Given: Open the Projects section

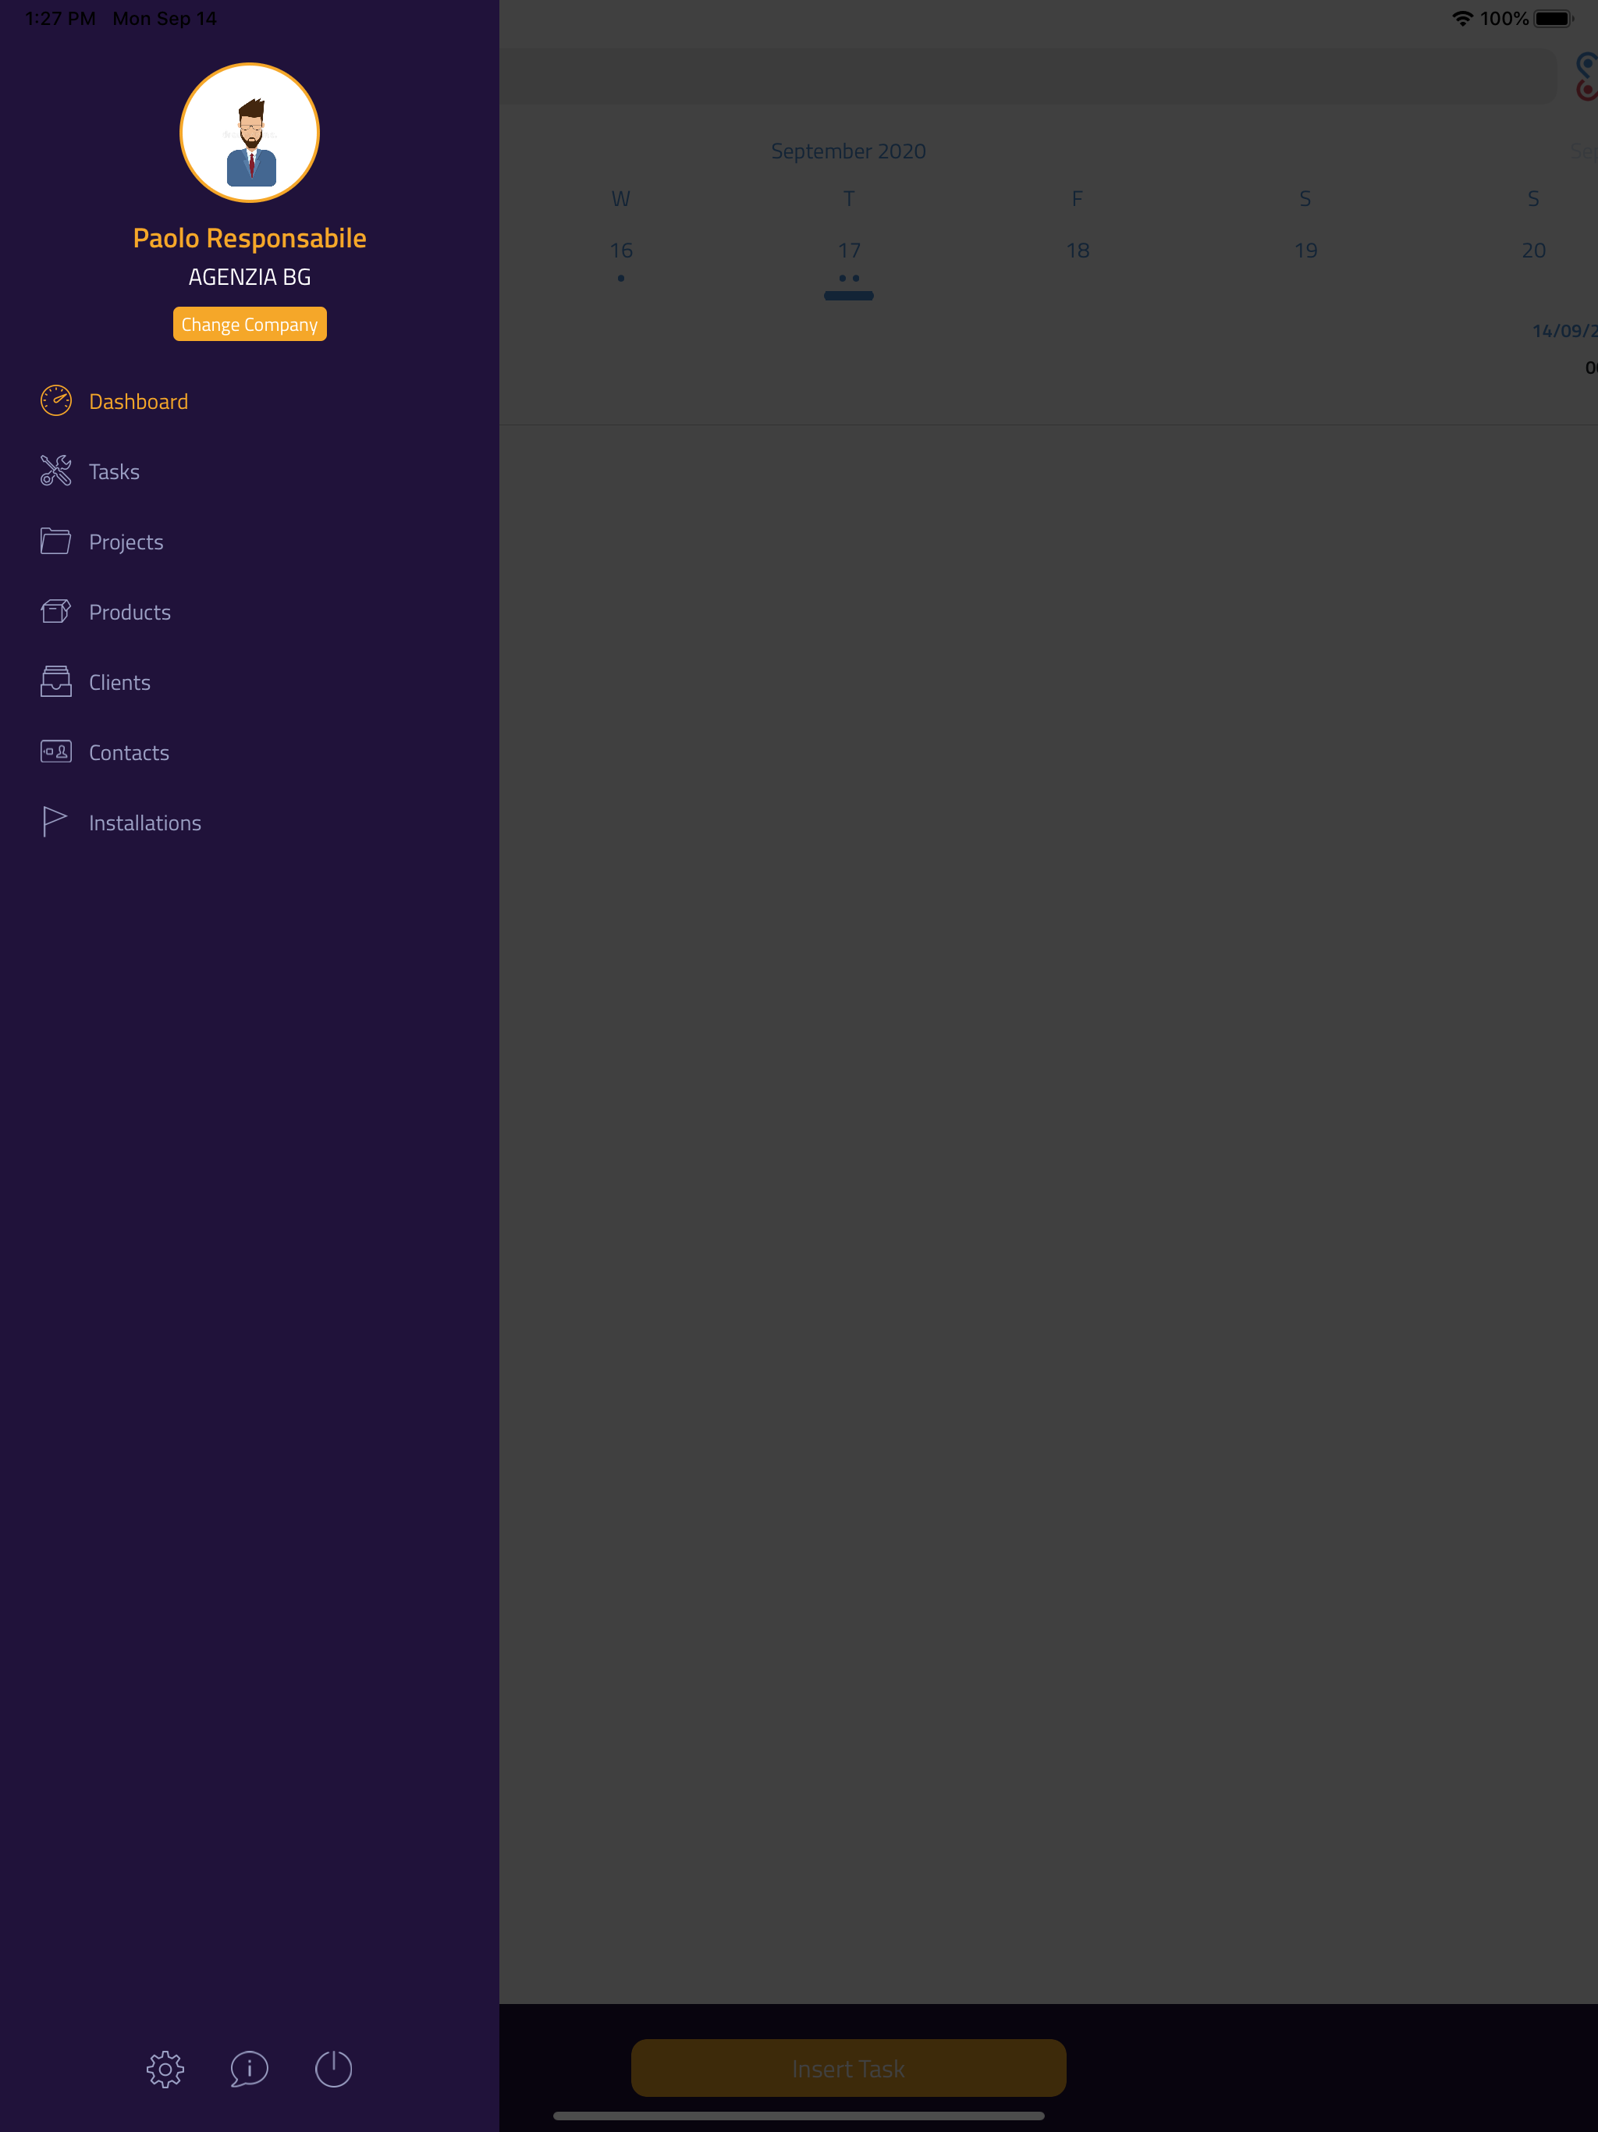Looking at the screenshot, I should [x=126, y=541].
